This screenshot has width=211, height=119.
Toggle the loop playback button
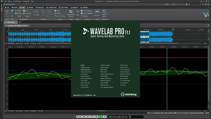(92, 117)
